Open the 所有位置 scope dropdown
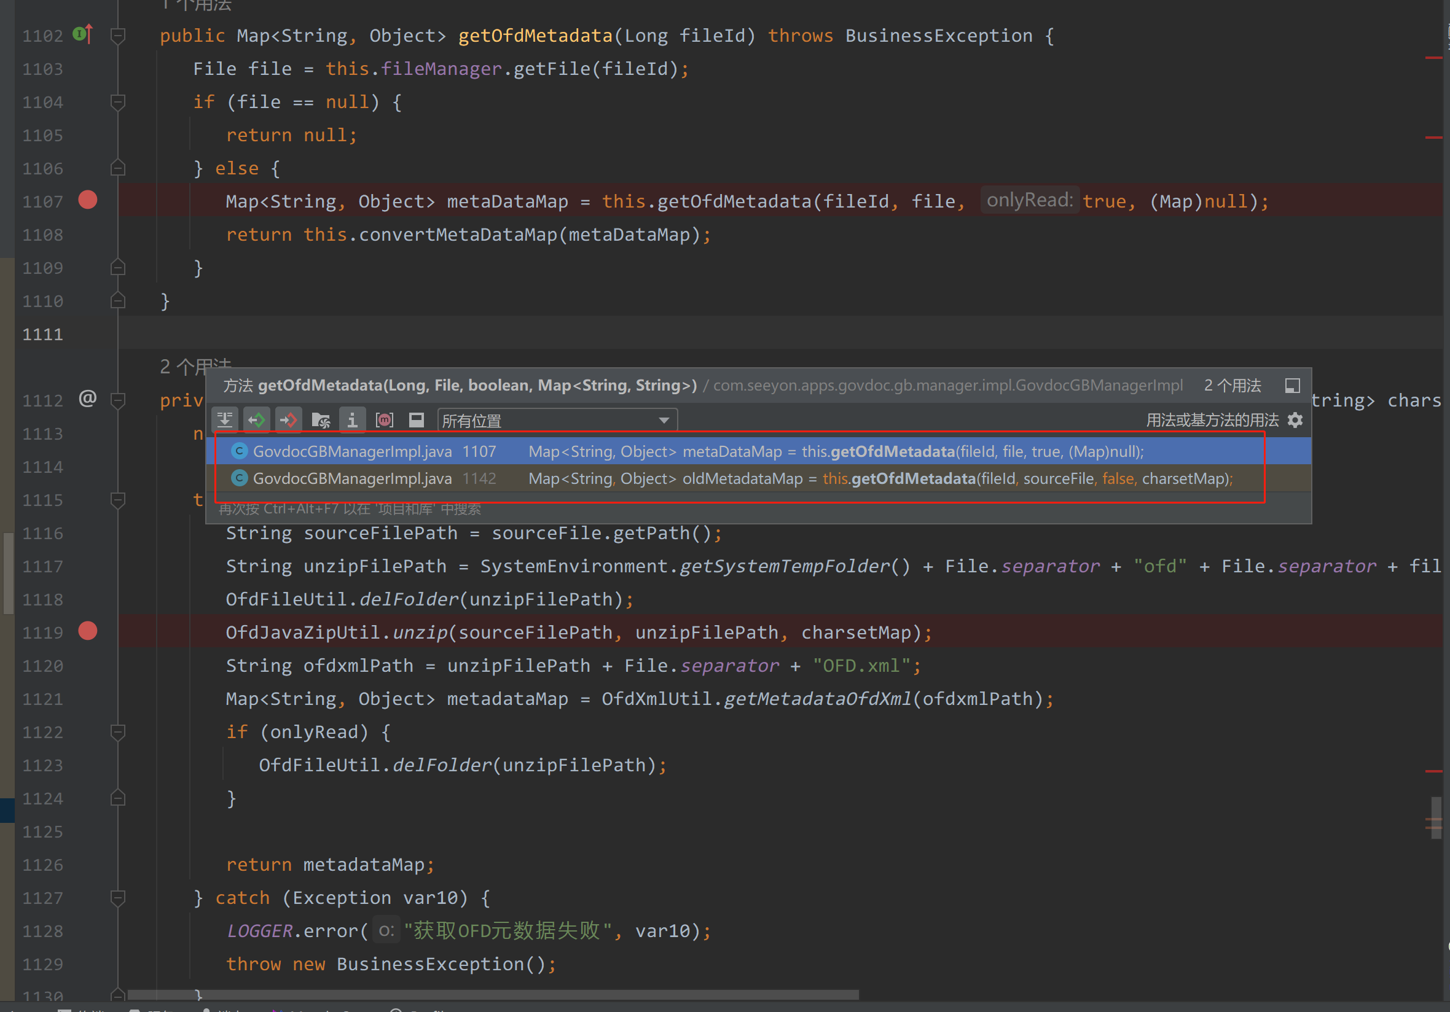Viewport: 1450px width, 1012px height. pyautogui.click(x=557, y=421)
